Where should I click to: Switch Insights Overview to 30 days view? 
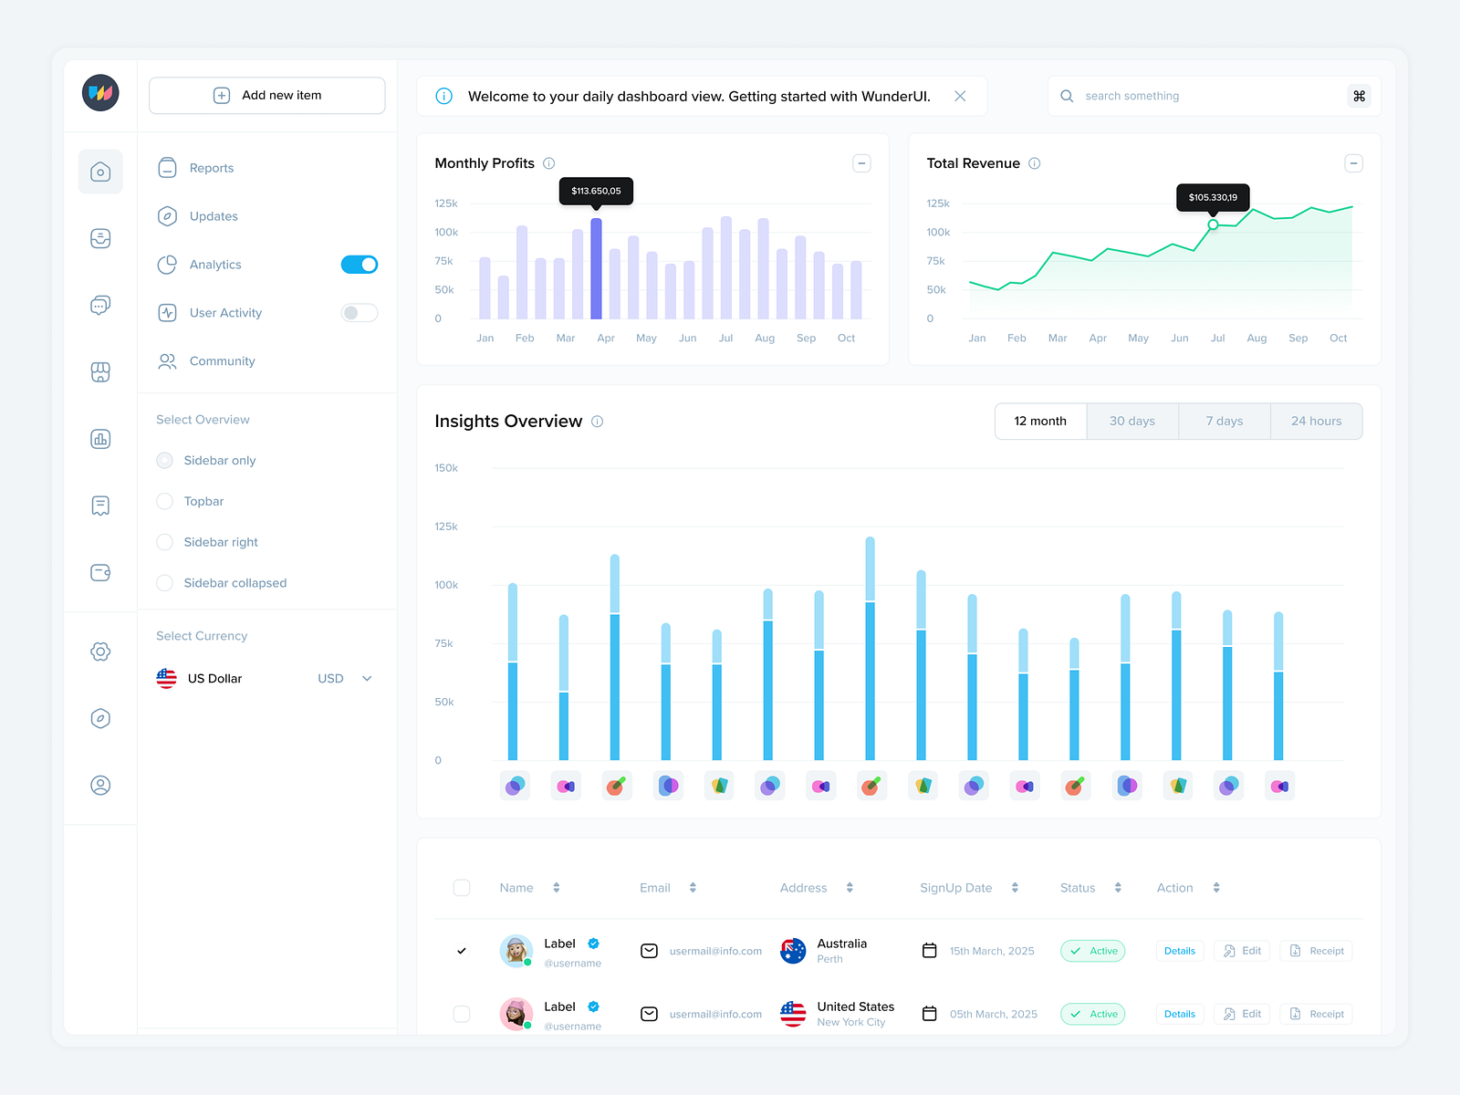pos(1131,421)
